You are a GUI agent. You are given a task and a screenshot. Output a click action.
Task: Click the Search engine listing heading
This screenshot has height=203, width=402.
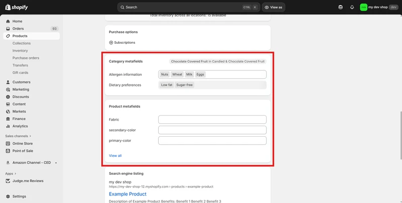[126, 174]
